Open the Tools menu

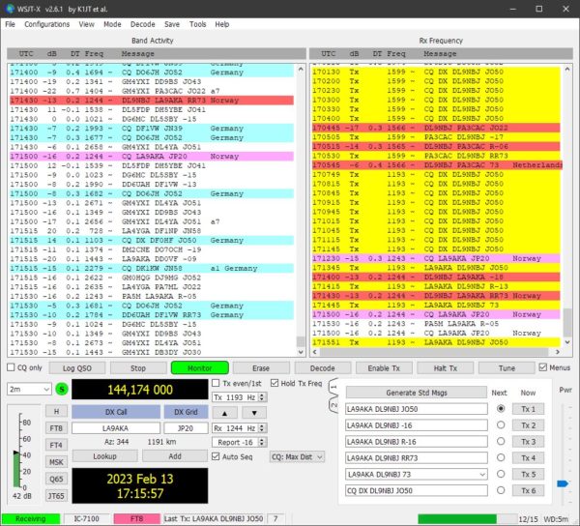click(x=198, y=24)
